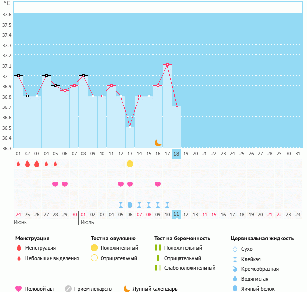Click the small spotting drop on cycle day 05
This screenshot has height=292, width=307.
click(55, 164)
